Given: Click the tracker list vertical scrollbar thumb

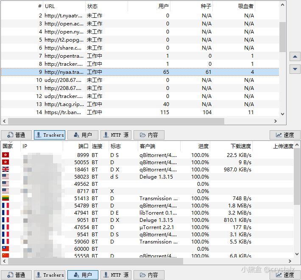Looking at the screenshot, I should pos(282,37).
